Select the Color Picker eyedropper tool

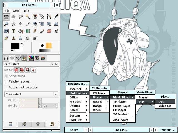[x=56, y=17]
